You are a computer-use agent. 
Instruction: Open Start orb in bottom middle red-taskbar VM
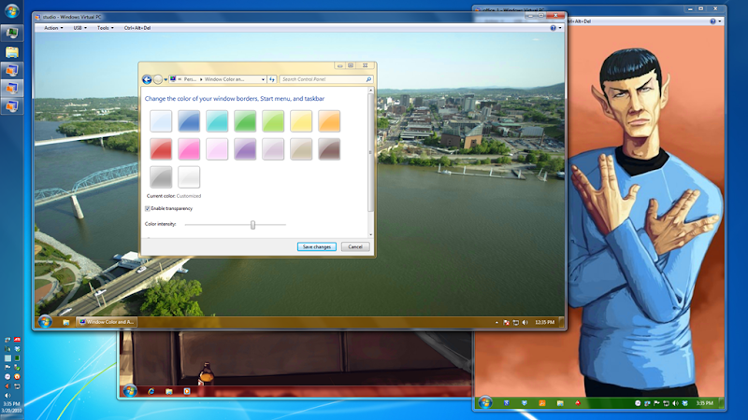click(130, 391)
